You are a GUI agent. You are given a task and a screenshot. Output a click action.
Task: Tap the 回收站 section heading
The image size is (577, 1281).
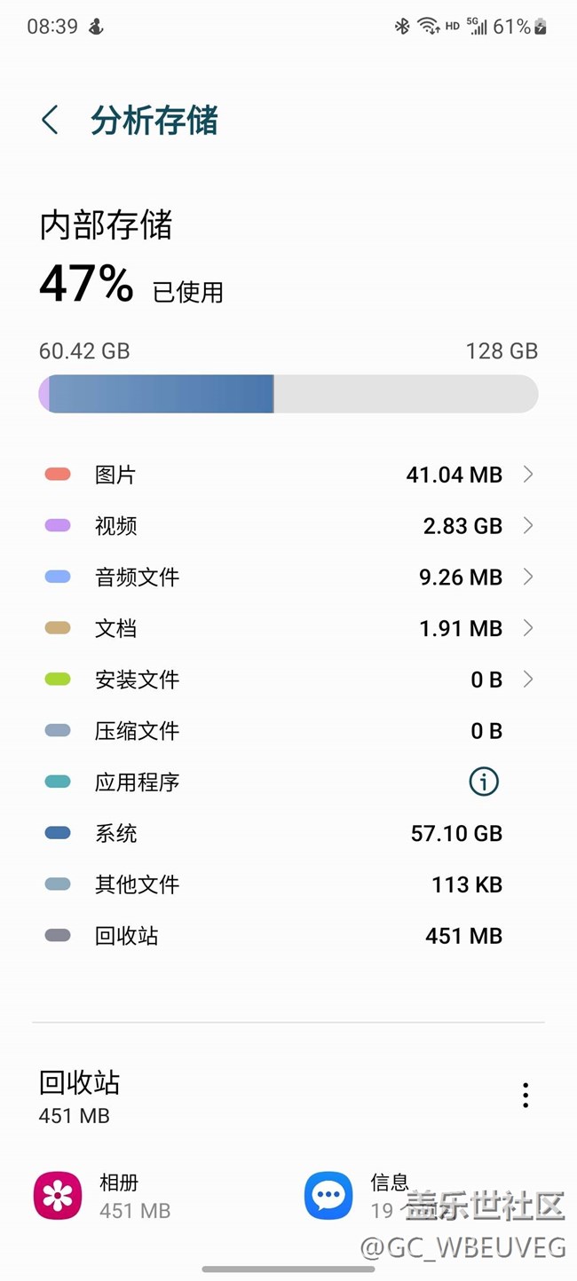[x=80, y=1082]
